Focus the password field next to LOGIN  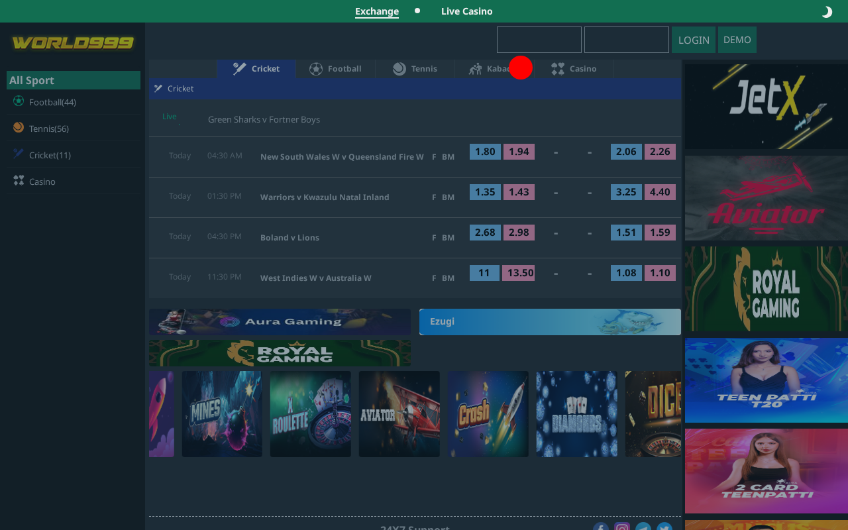627,40
